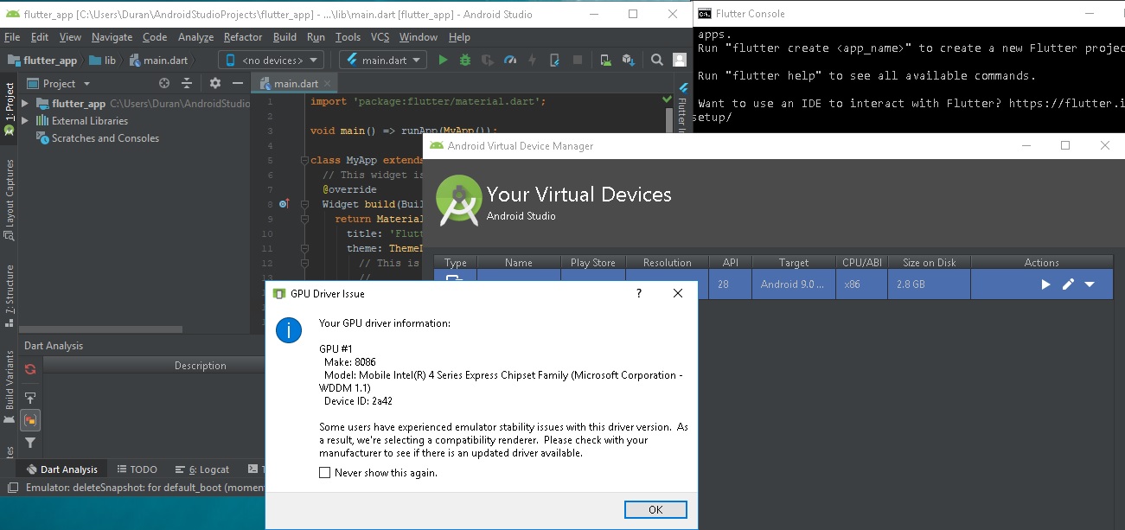1125x530 pixels.
Task: Open the profiler gauge icon in toolbar
Action: (510, 60)
